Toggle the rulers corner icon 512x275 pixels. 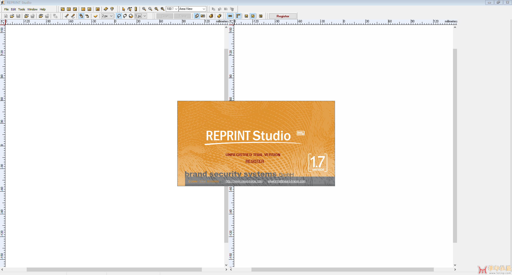coord(238,16)
